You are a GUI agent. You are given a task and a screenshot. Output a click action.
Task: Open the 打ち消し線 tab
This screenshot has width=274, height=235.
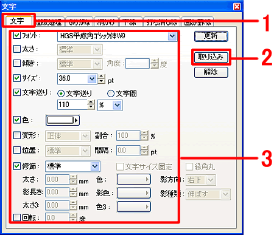click(162, 22)
